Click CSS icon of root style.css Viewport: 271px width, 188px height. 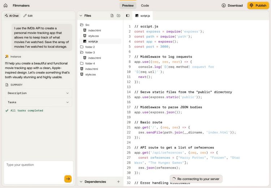(82, 74)
